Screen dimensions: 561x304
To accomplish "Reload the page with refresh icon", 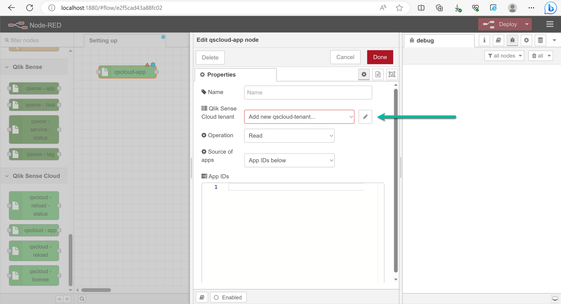I will point(30,8).
